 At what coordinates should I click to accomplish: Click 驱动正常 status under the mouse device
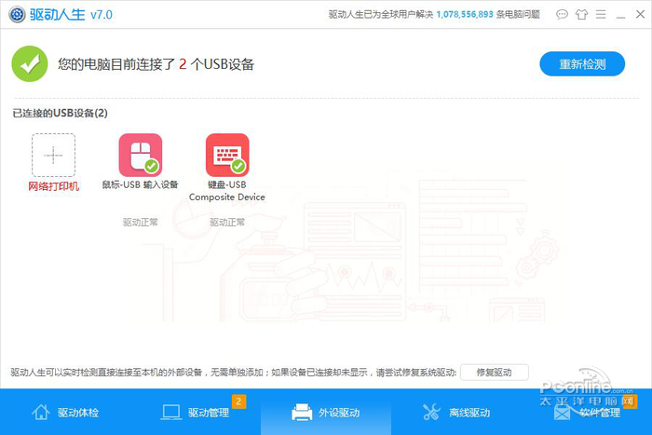pyautogui.click(x=140, y=222)
